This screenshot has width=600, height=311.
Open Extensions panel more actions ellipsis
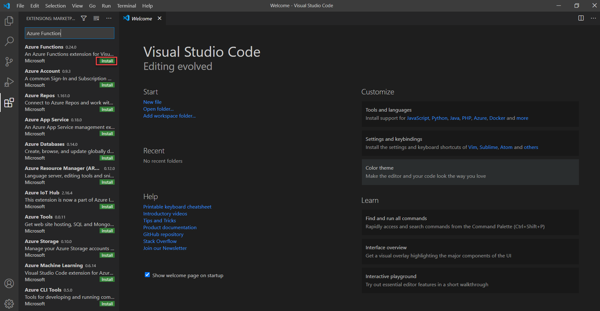click(109, 18)
